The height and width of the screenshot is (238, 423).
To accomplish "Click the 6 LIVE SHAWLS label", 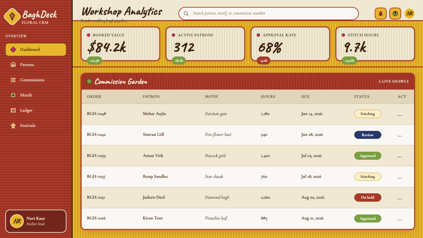I will pos(394,81).
